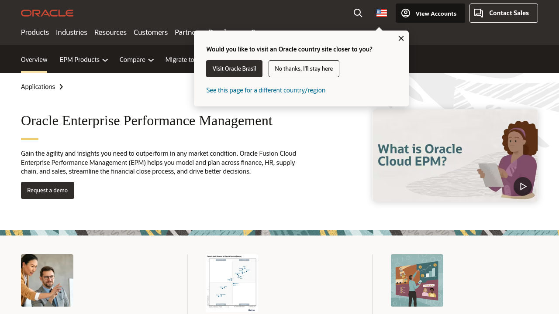Click the Contact Sales button

[504, 13]
